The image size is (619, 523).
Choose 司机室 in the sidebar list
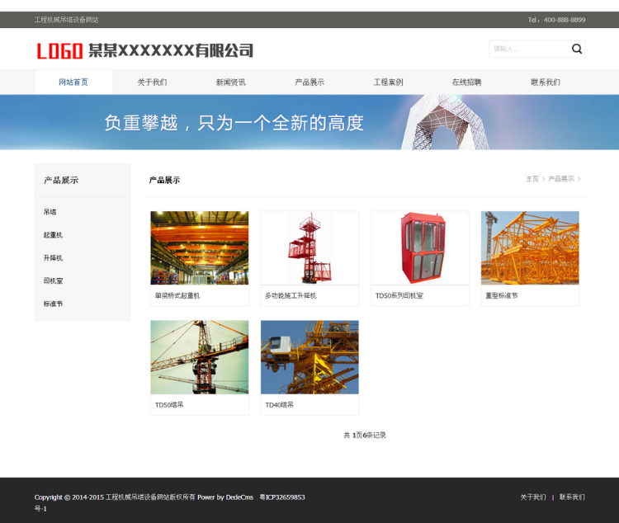[x=53, y=280]
